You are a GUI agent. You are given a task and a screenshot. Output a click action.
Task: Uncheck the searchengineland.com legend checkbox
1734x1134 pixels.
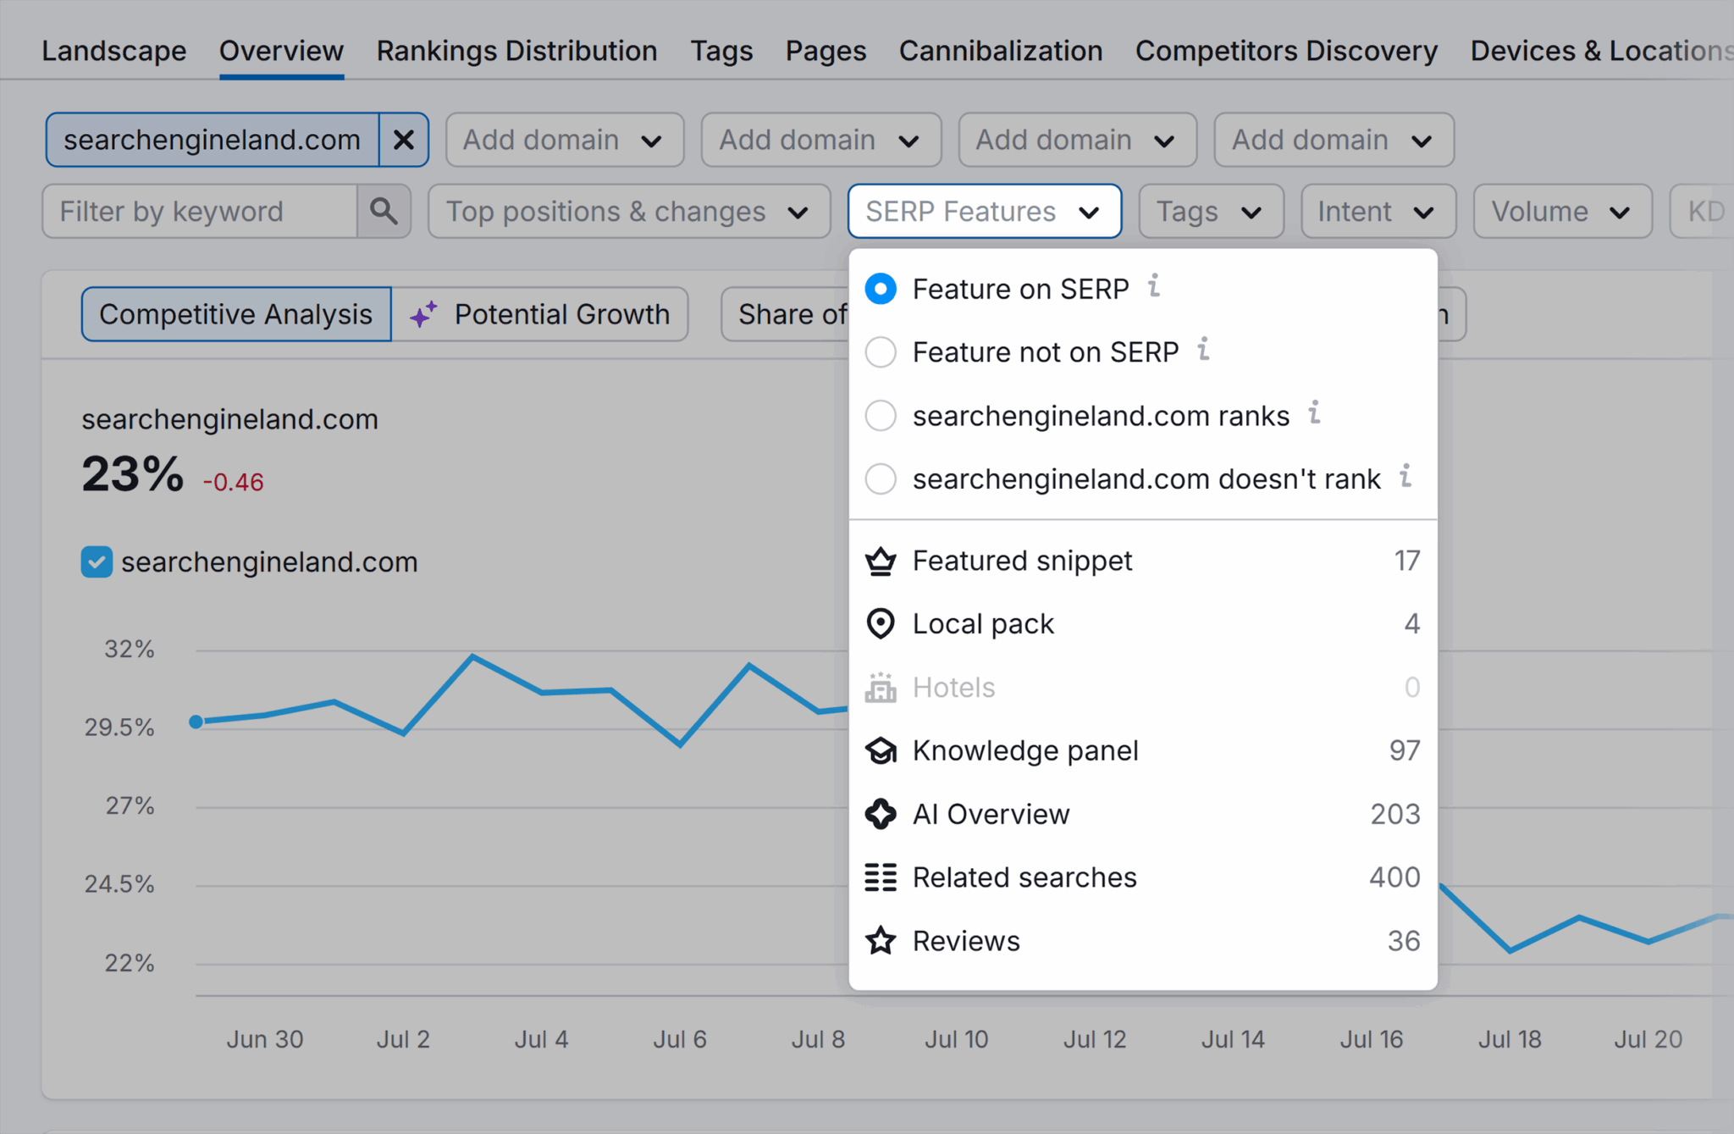97,561
